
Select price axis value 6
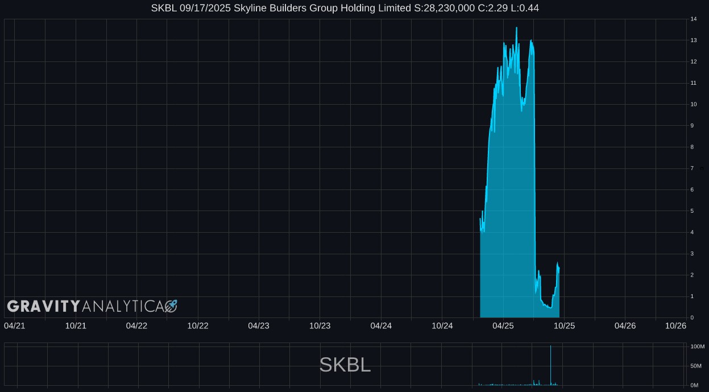coord(692,190)
